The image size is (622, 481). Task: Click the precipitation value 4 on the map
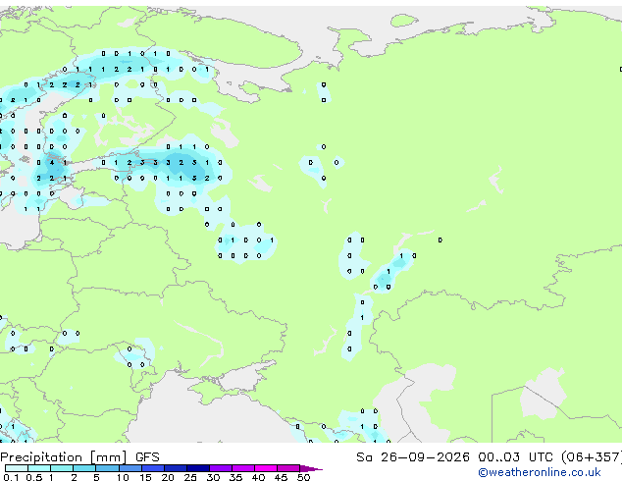point(52,162)
